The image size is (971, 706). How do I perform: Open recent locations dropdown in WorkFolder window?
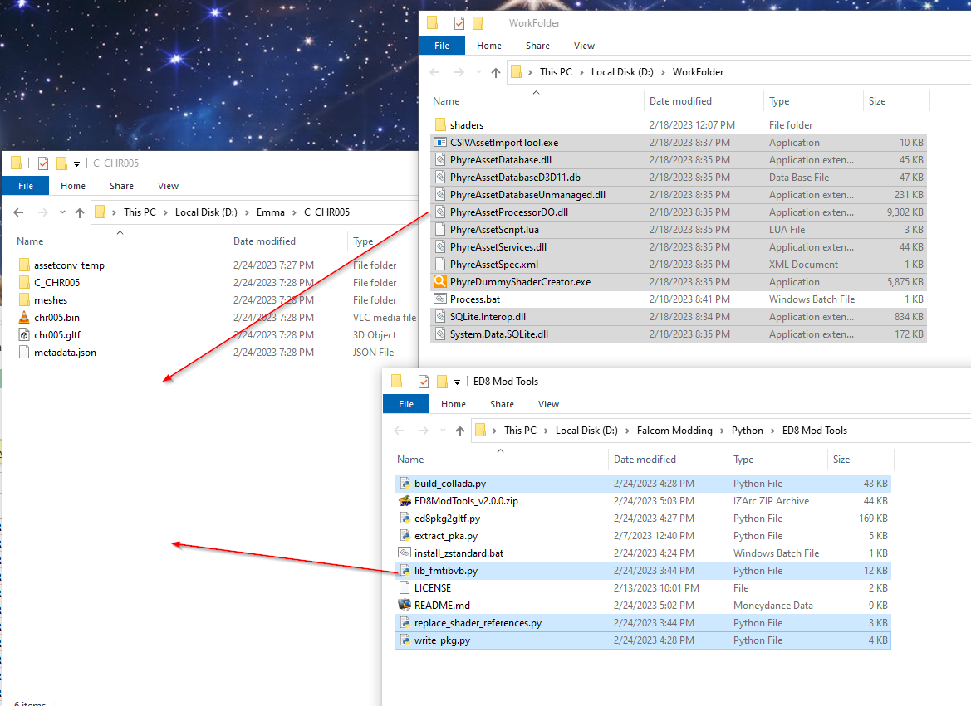(x=478, y=72)
